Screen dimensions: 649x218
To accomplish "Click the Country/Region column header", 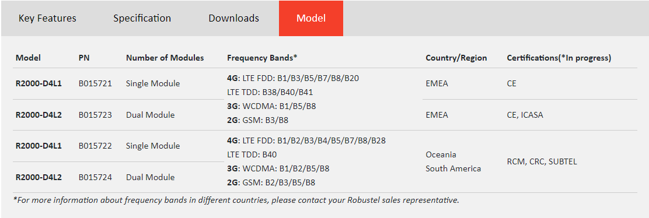I will 456,58.
